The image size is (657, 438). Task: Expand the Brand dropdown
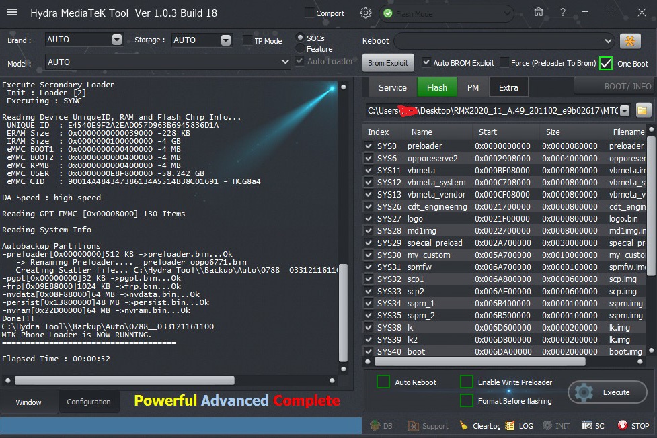(117, 40)
